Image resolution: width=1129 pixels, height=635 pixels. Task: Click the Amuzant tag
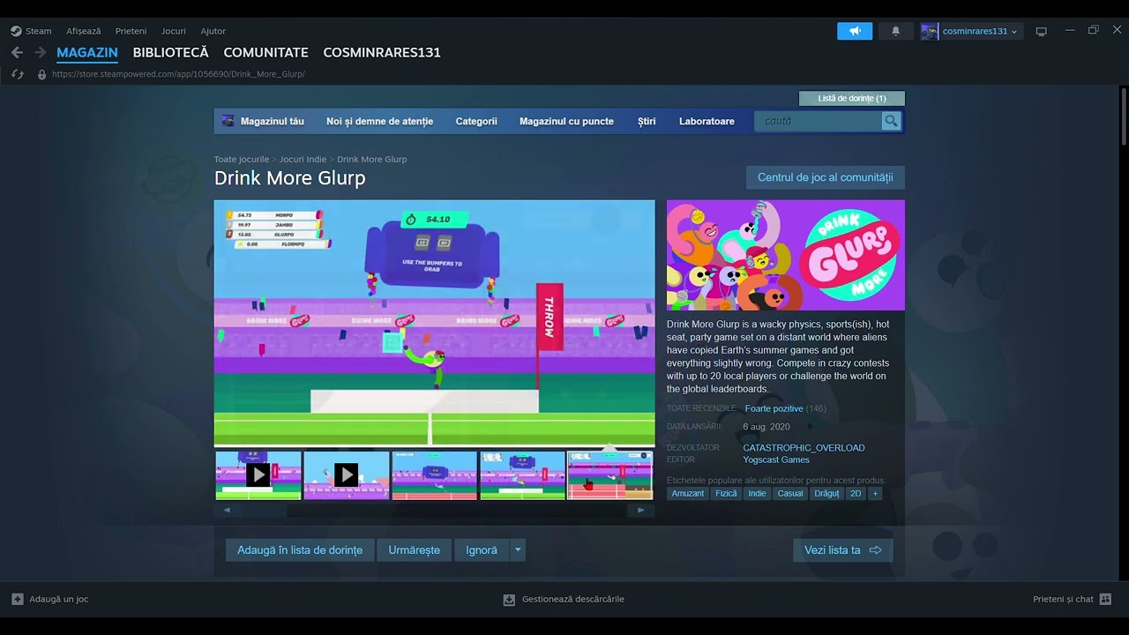click(x=688, y=493)
